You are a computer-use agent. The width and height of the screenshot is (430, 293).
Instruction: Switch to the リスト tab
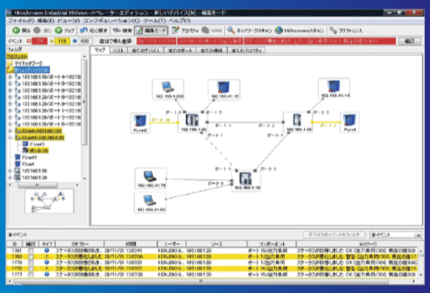(118, 50)
